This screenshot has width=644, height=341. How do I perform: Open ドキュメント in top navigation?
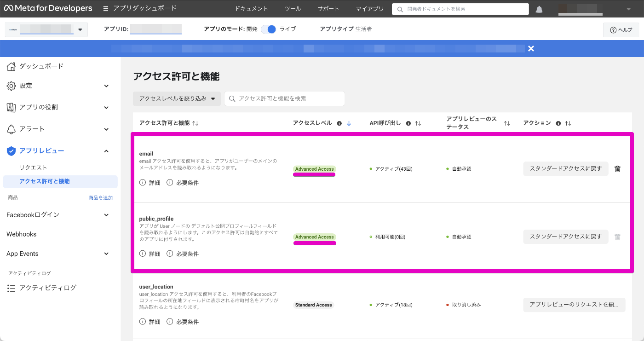(251, 9)
